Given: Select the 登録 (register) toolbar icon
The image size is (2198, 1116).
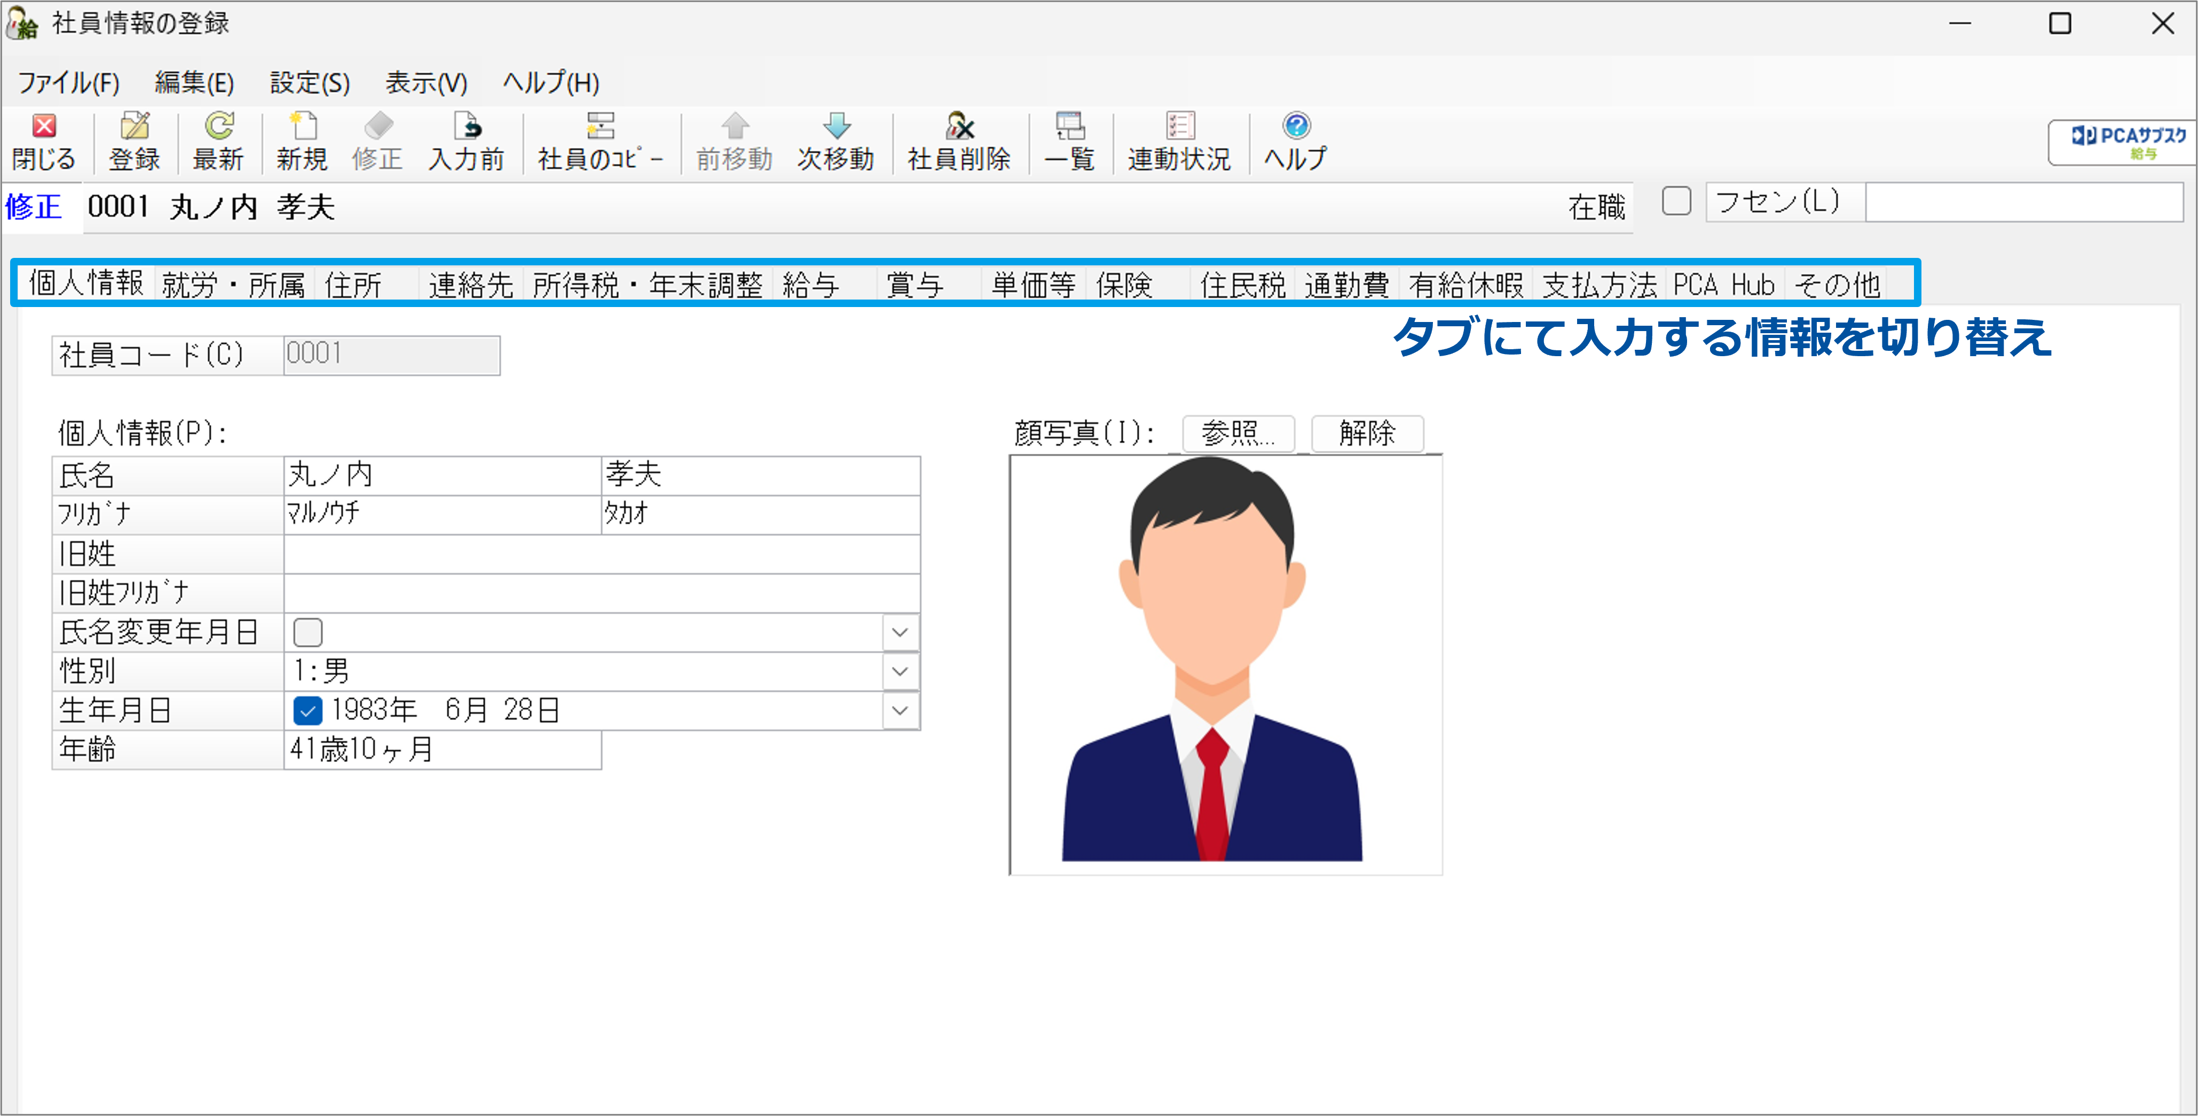Looking at the screenshot, I should (135, 141).
